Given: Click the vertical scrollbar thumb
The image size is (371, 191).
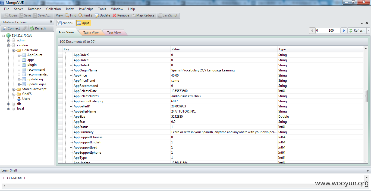Looking at the screenshot, I should 366,96.
